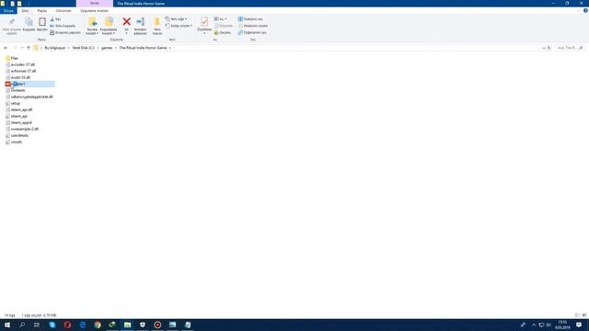This screenshot has width=589, height=331.
Task: Click the Yapıştır paste icon
Action: (42, 22)
